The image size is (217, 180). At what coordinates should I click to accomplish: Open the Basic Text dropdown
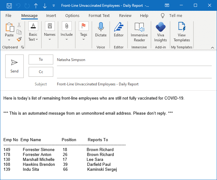click(x=33, y=37)
